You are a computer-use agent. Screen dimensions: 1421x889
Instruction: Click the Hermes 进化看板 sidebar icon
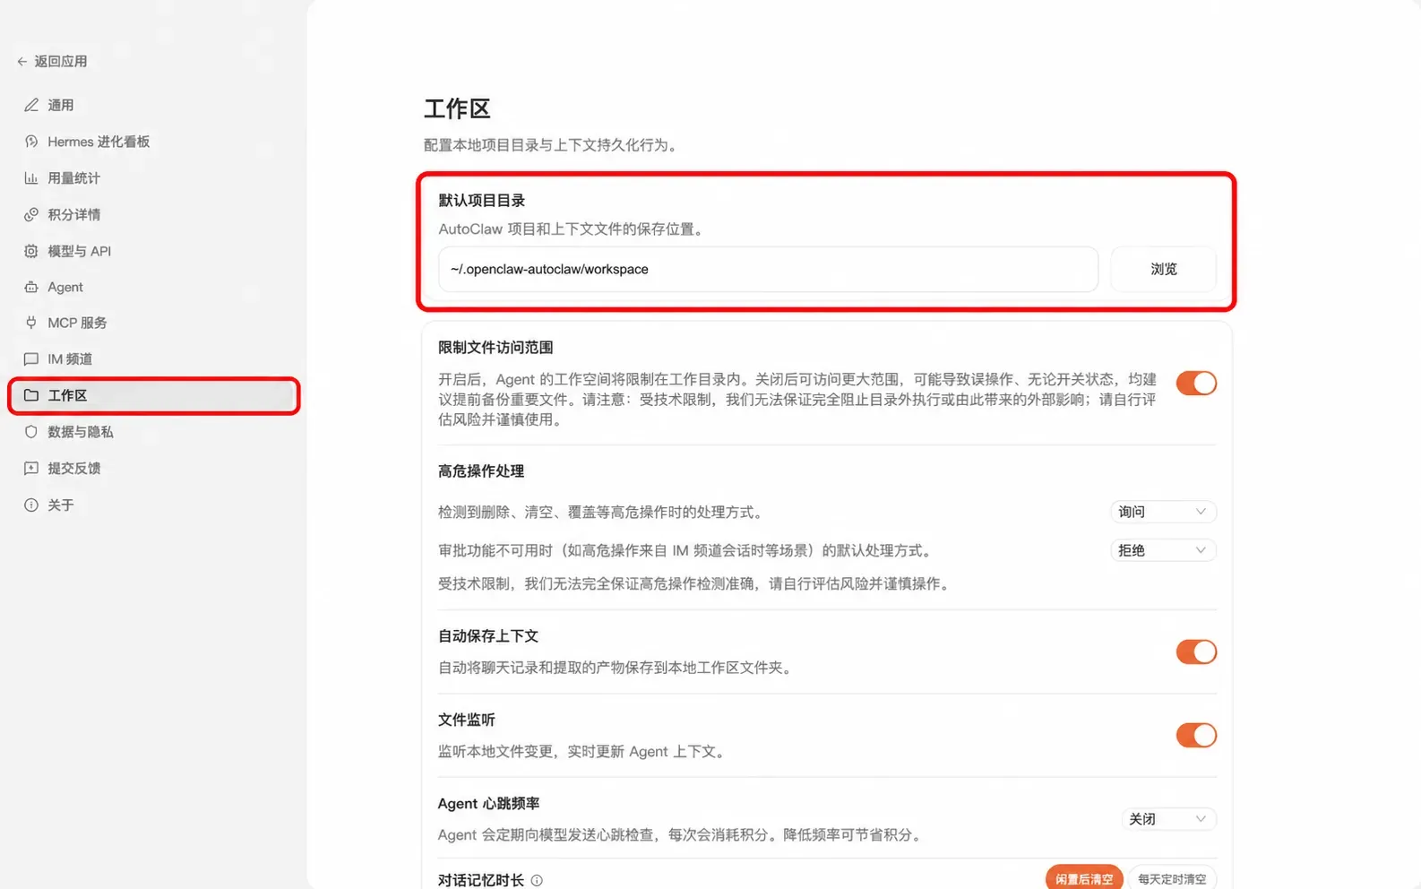[31, 142]
